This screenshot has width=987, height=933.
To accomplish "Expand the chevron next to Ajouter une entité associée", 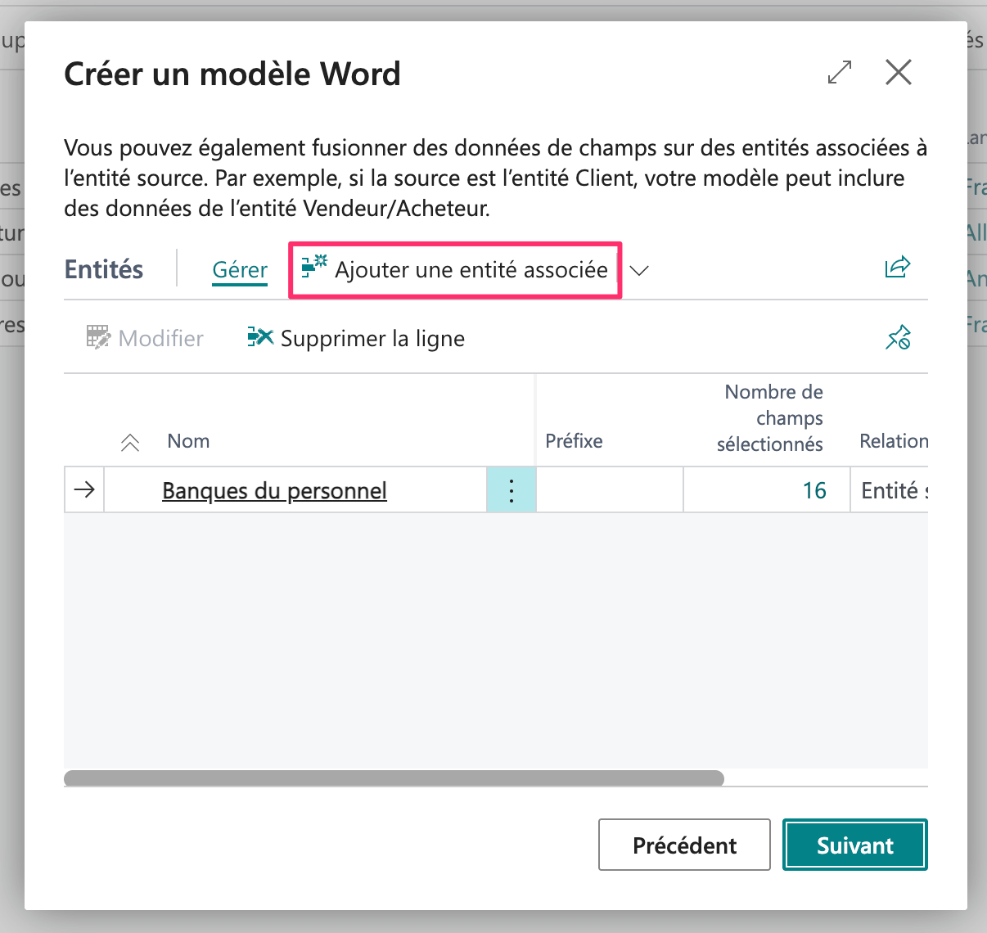I will tap(639, 271).
